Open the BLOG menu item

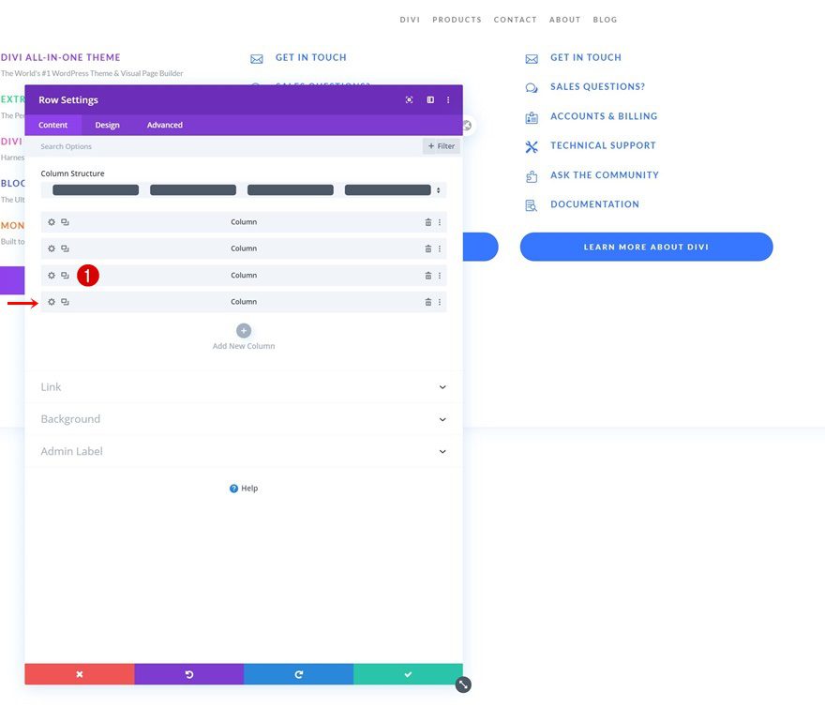[x=605, y=19]
